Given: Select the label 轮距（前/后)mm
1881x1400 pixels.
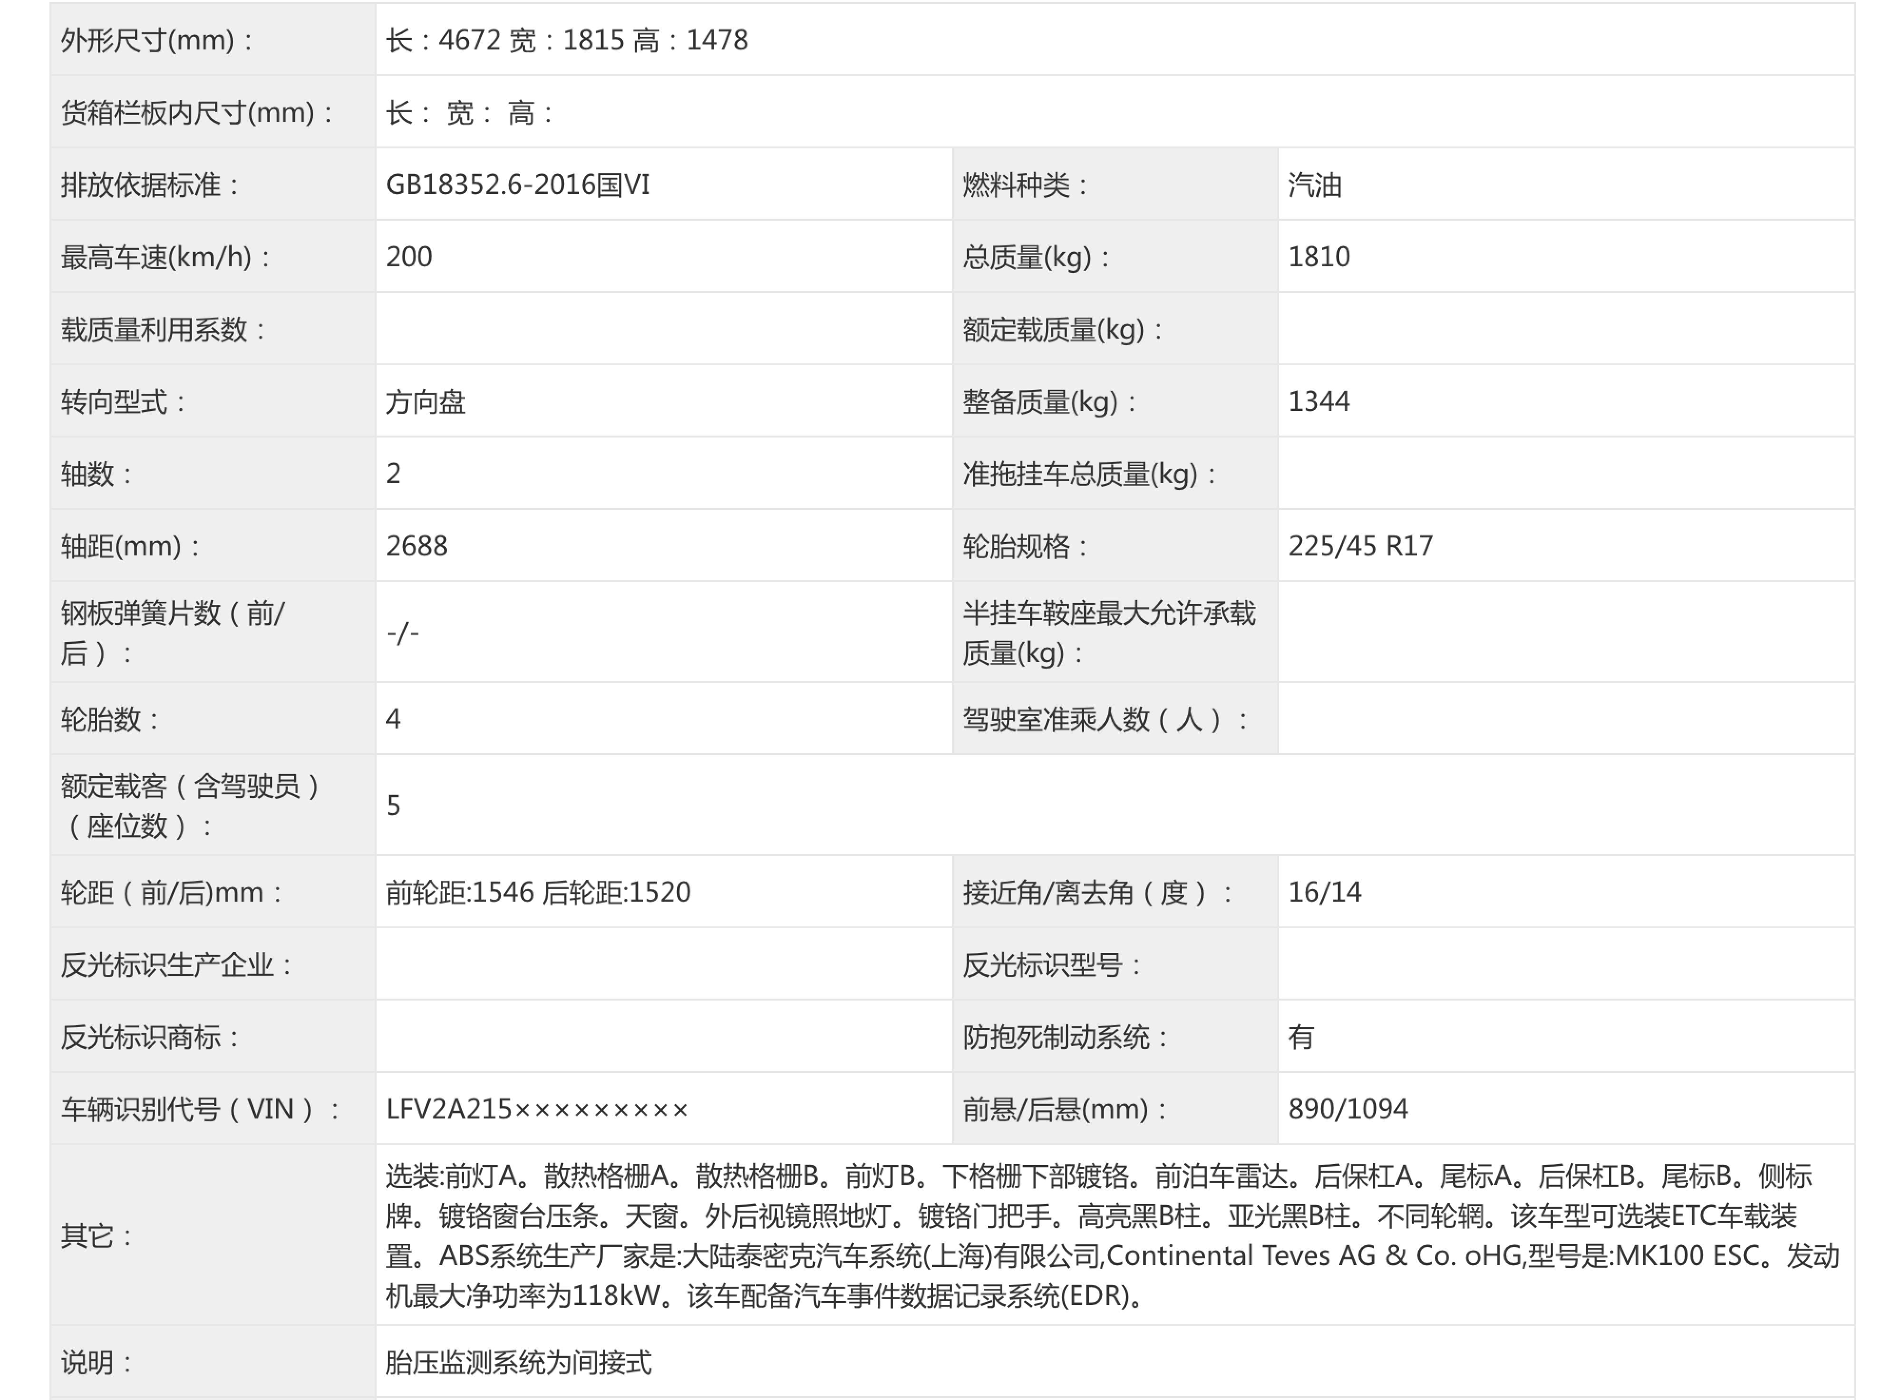Looking at the screenshot, I should (x=171, y=892).
